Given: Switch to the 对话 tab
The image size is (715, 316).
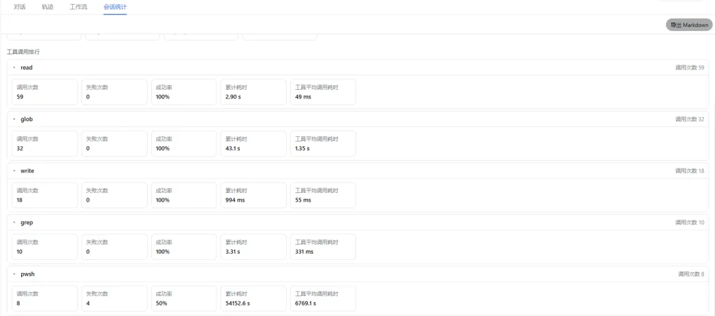Looking at the screenshot, I should point(20,7).
